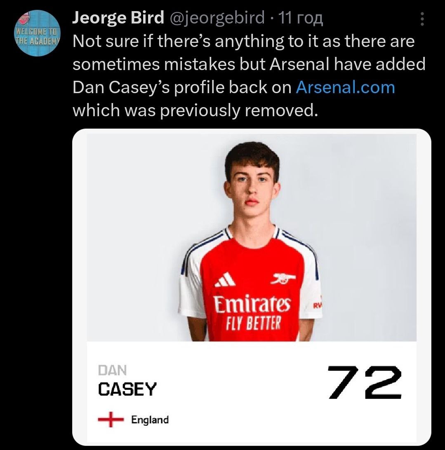Open the Dan Casey profile image
The height and width of the screenshot is (450, 445).
[252, 287]
